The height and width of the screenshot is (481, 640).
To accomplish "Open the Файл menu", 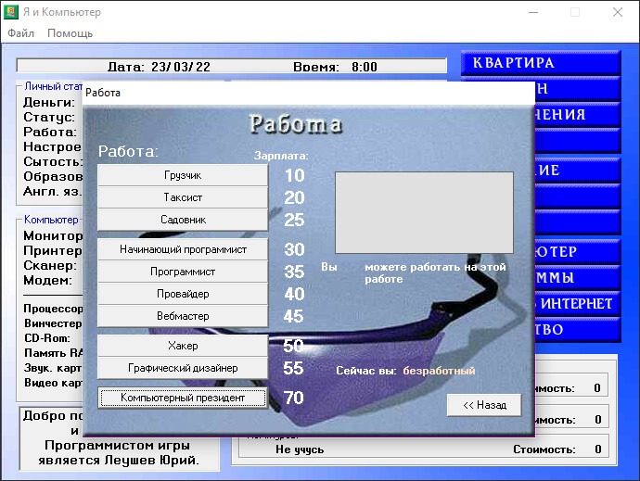I will click(x=20, y=33).
